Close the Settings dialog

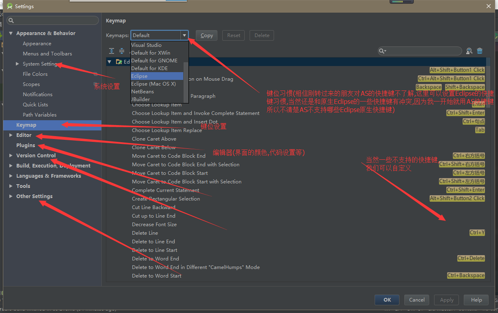[489, 6]
